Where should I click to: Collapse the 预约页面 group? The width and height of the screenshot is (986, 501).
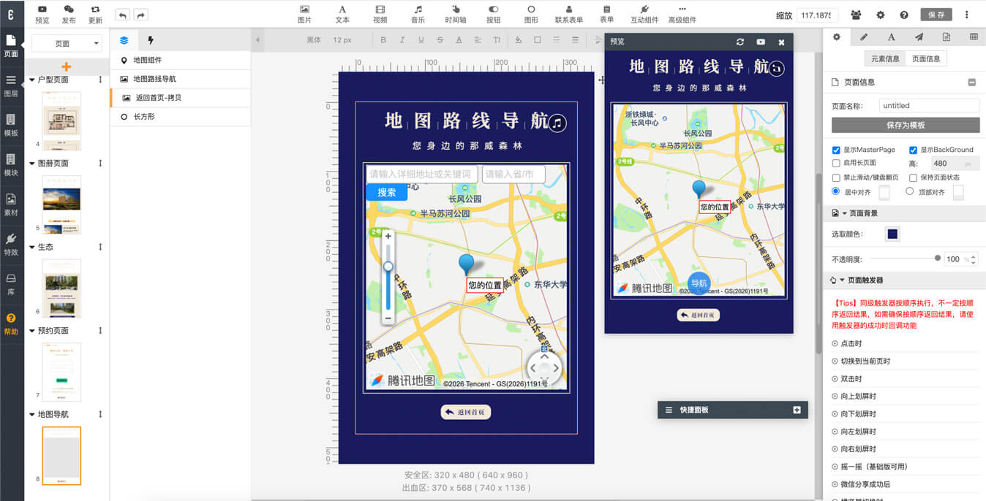(31, 331)
